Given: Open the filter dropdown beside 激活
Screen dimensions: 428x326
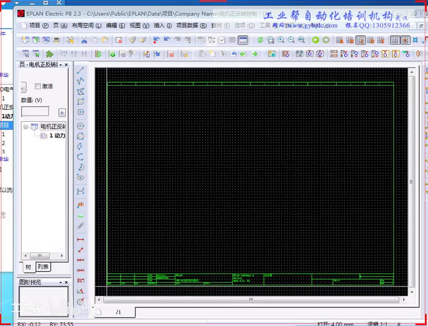Looking at the screenshot, I should pos(23,87).
